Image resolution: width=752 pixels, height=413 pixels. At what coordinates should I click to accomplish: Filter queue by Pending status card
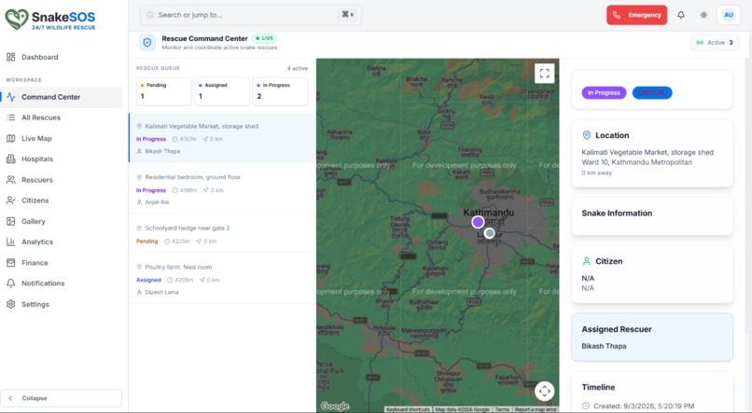click(x=163, y=91)
